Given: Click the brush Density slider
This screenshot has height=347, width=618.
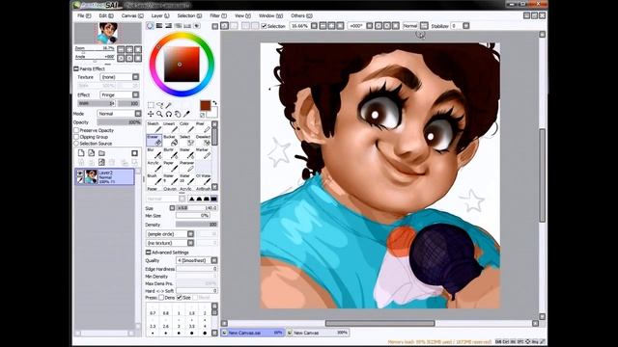Looking at the screenshot, I should (197, 225).
